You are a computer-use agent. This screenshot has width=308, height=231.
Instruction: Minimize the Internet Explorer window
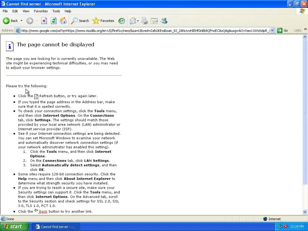[290, 4]
